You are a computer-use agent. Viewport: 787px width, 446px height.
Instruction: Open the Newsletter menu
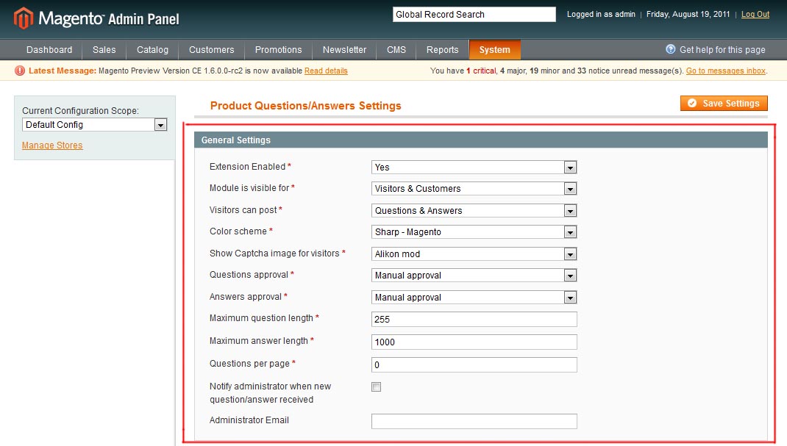pos(344,50)
